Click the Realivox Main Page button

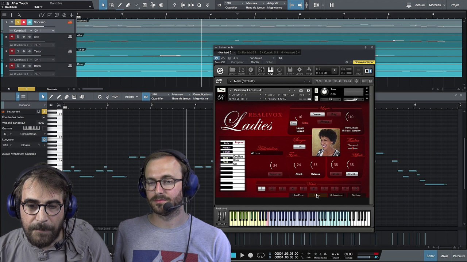(x=298, y=195)
